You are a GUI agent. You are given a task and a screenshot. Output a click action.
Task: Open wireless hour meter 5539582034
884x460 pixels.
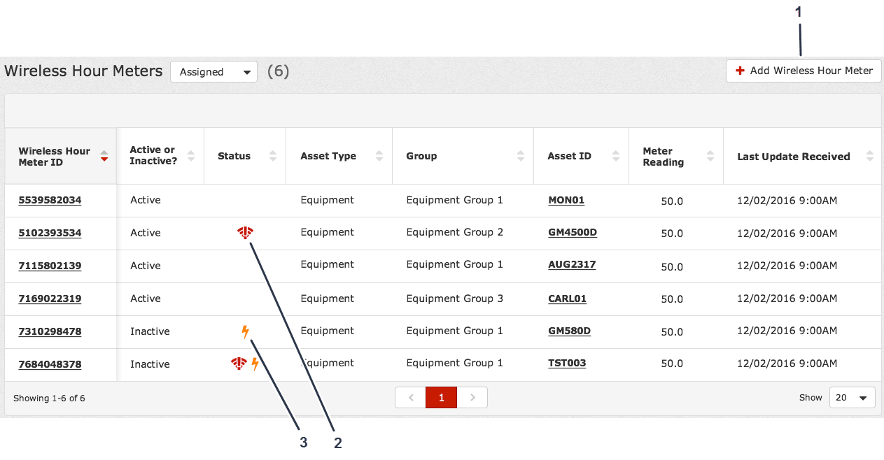coord(50,200)
